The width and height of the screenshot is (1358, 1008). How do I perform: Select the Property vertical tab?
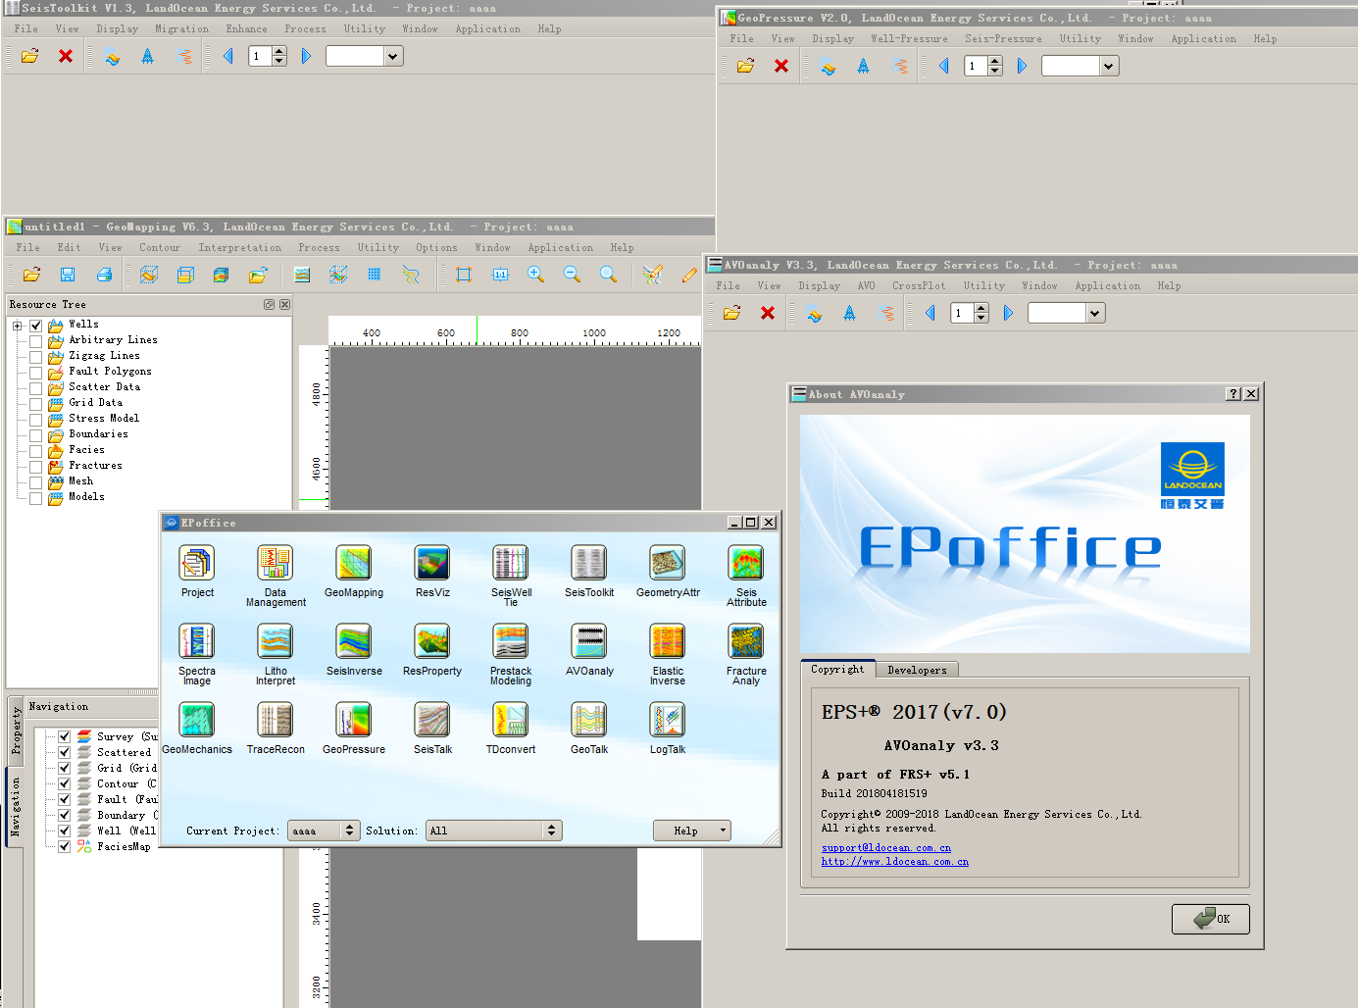tap(16, 731)
